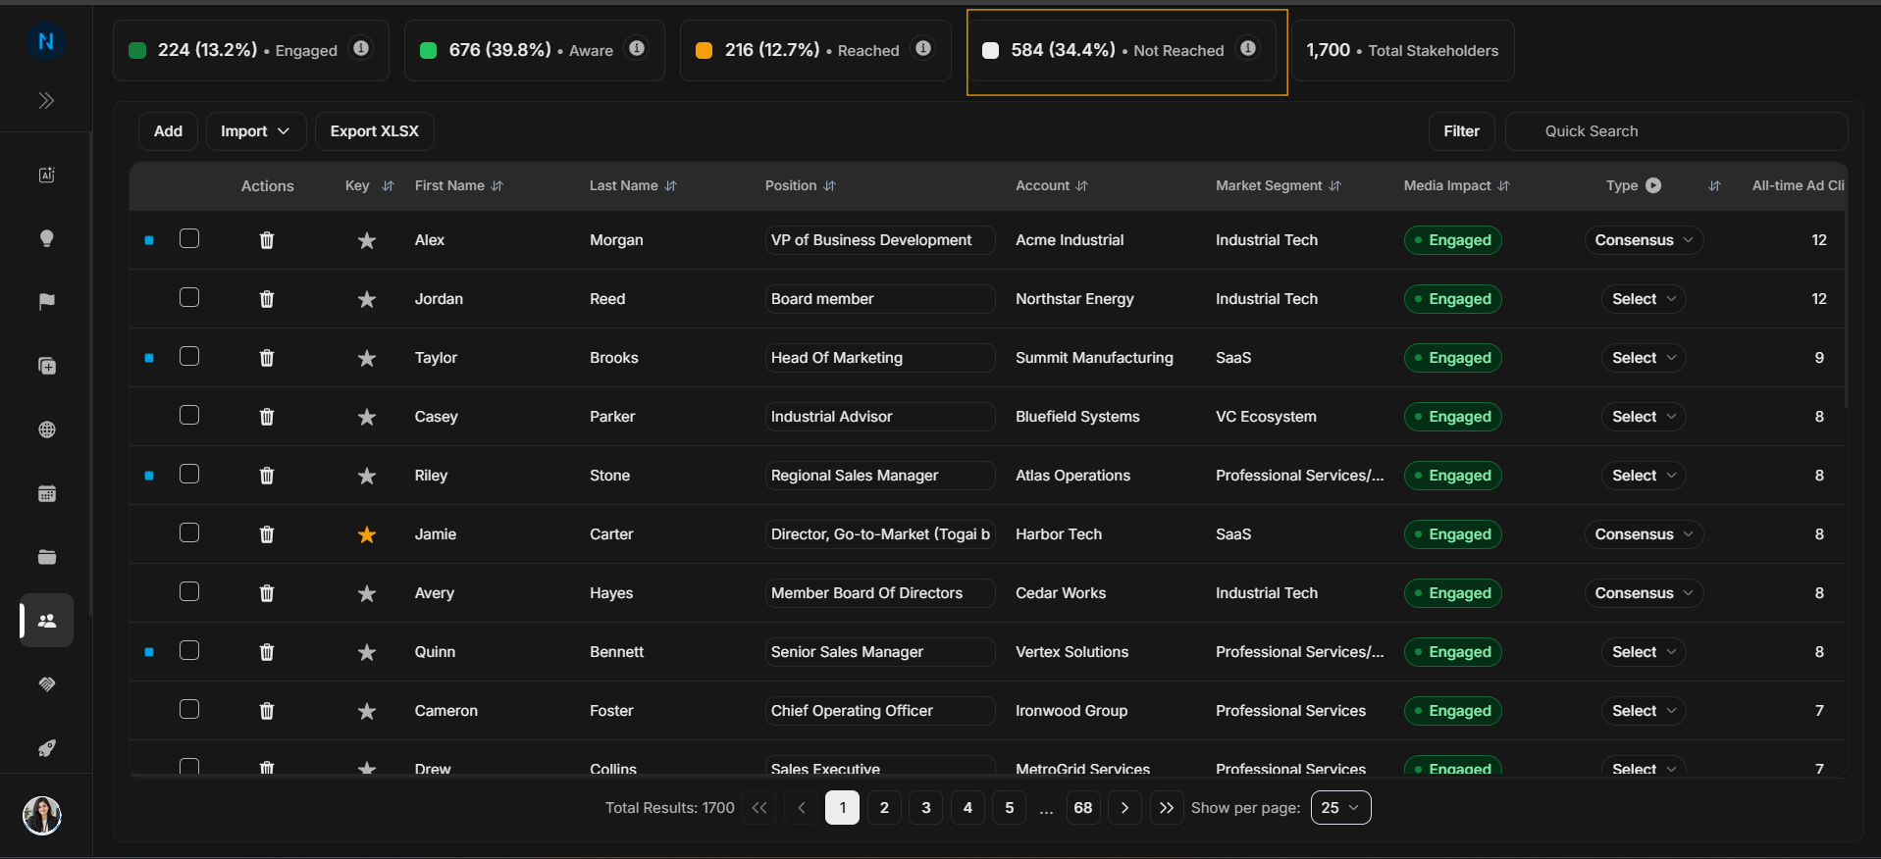Open the flag sidebar icon

coord(46,302)
